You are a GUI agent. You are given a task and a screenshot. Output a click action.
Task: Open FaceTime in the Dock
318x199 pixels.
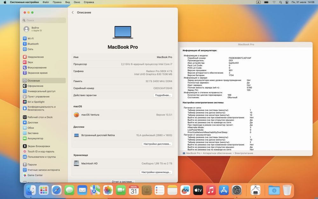pos(121,190)
